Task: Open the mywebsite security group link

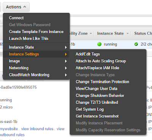Action: coord(9,129)
